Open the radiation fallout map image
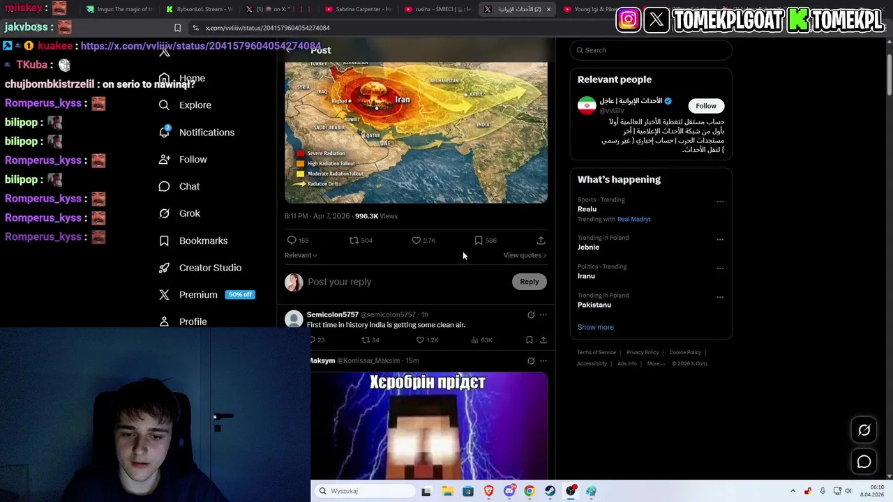Viewport: 893px width, 502px height. [416, 132]
